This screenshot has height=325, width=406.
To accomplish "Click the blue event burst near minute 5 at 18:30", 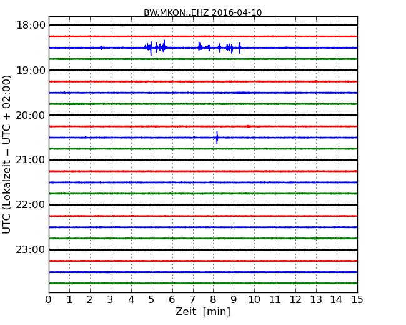I will 156,47.
